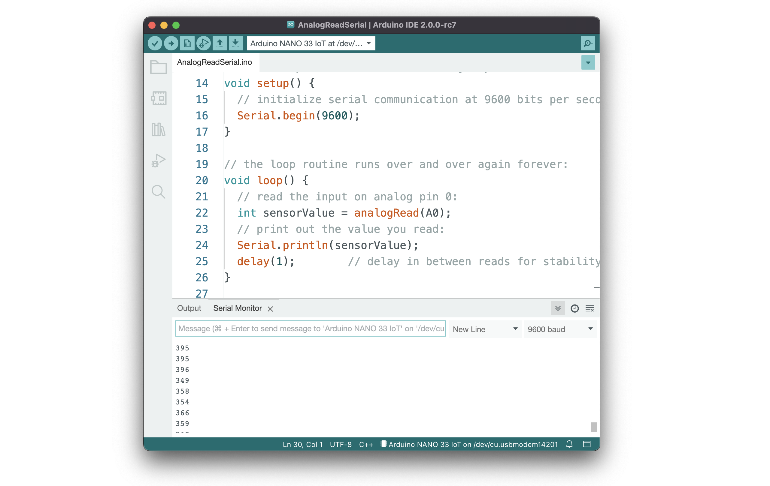770x486 pixels.
Task: Open the Search sidebar magnifier
Action: click(158, 192)
